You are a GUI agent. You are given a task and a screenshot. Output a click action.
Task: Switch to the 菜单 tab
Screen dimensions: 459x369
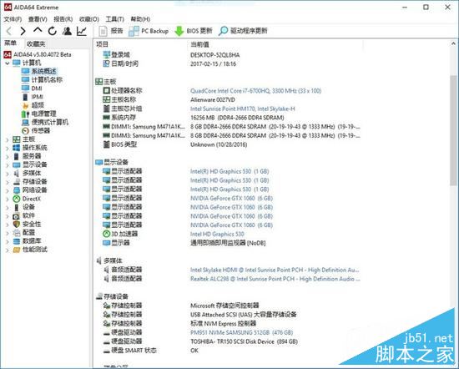11,43
